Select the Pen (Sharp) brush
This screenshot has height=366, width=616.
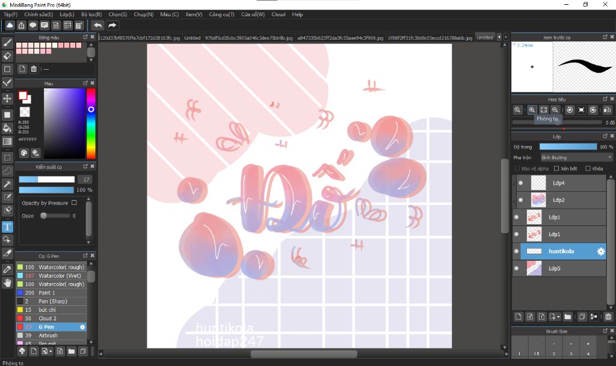click(x=51, y=301)
